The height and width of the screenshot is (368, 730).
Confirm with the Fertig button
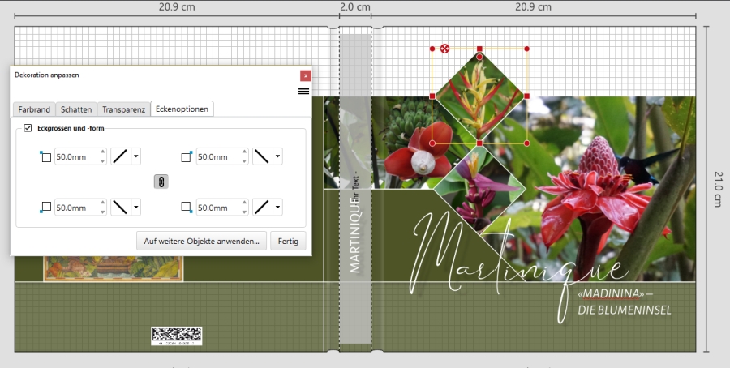tap(288, 241)
